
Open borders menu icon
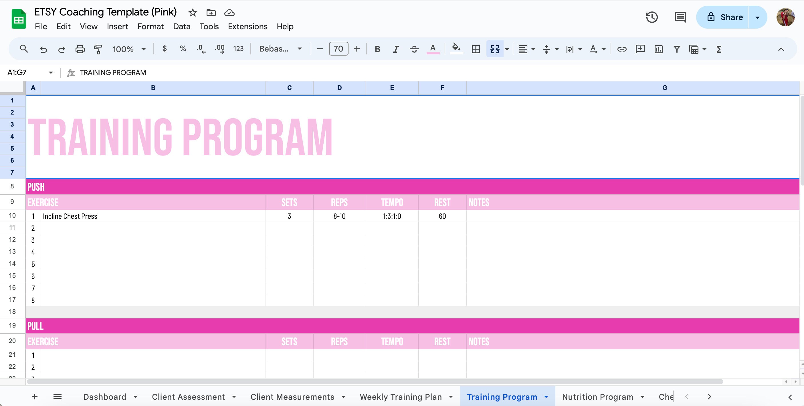point(476,49)
